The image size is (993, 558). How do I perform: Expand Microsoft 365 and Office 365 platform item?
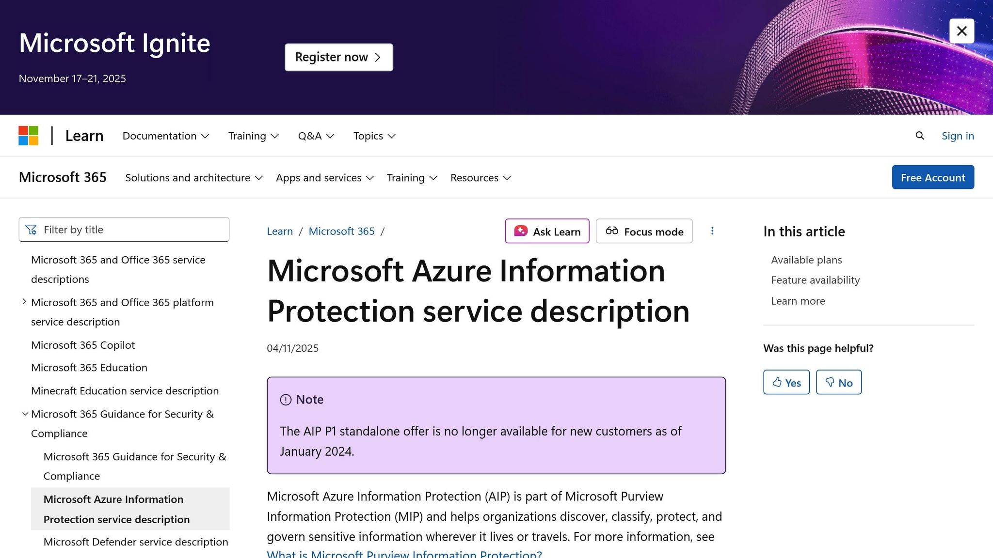coord(24,302)
